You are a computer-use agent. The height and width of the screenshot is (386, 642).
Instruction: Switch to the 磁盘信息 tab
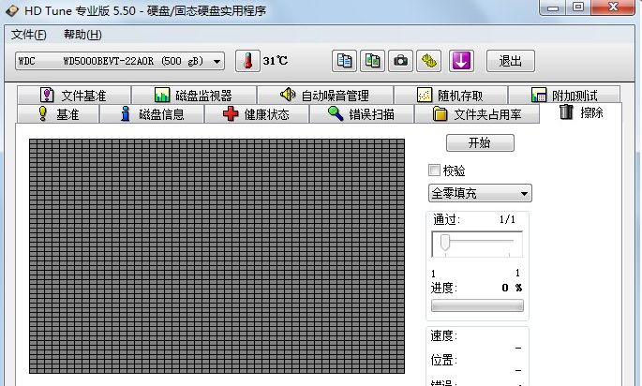(152, 113)
